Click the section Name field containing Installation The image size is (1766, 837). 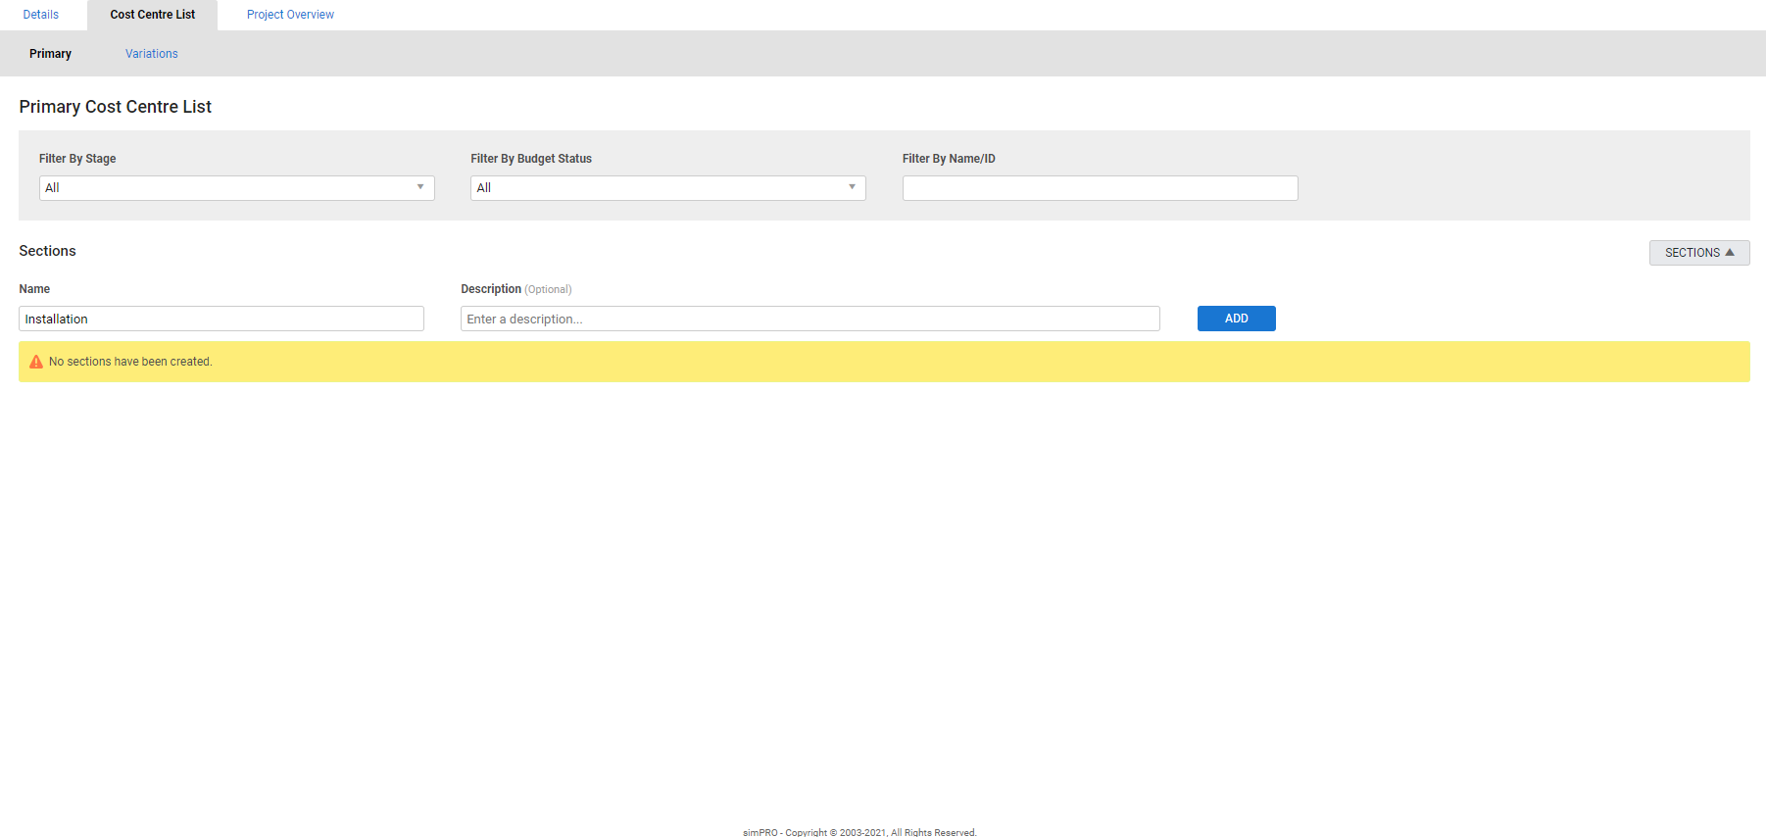point(221,320)
